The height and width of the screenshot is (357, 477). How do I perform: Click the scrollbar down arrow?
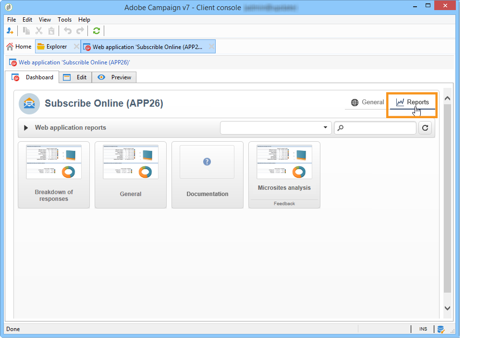tap(447, 308)
